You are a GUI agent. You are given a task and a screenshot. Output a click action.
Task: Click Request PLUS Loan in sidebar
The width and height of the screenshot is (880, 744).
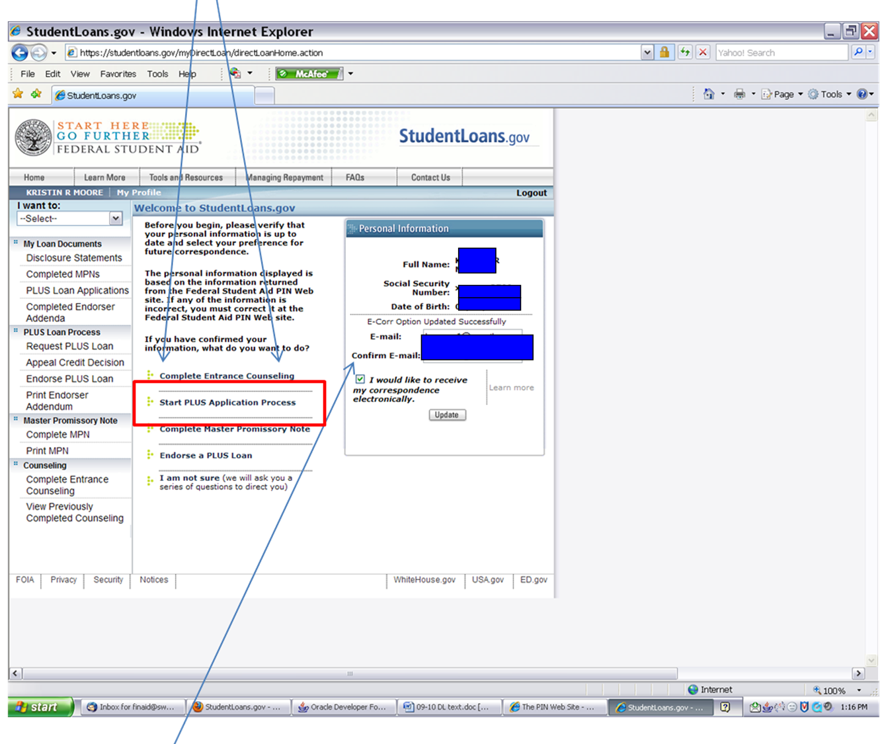[x=69, y=346]
